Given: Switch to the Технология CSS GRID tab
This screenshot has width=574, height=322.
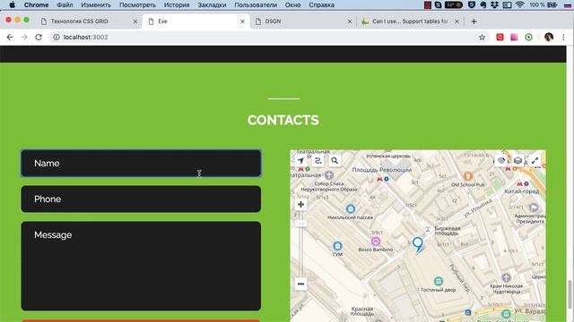Looking at the screenshot, I should point(90,21).
